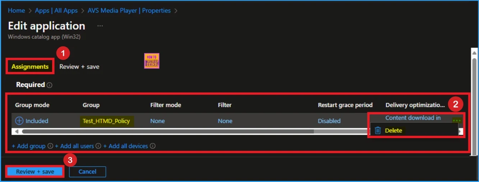Open the info icon after Add group

(50, 146)
